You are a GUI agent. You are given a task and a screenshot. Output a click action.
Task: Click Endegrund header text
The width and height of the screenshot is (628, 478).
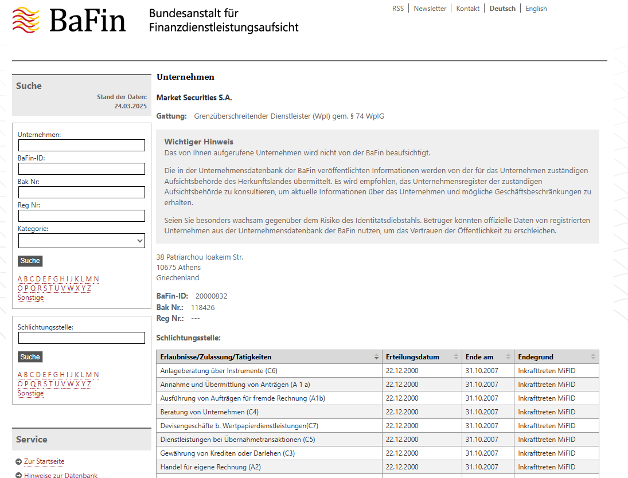click(x=536, y=356)
